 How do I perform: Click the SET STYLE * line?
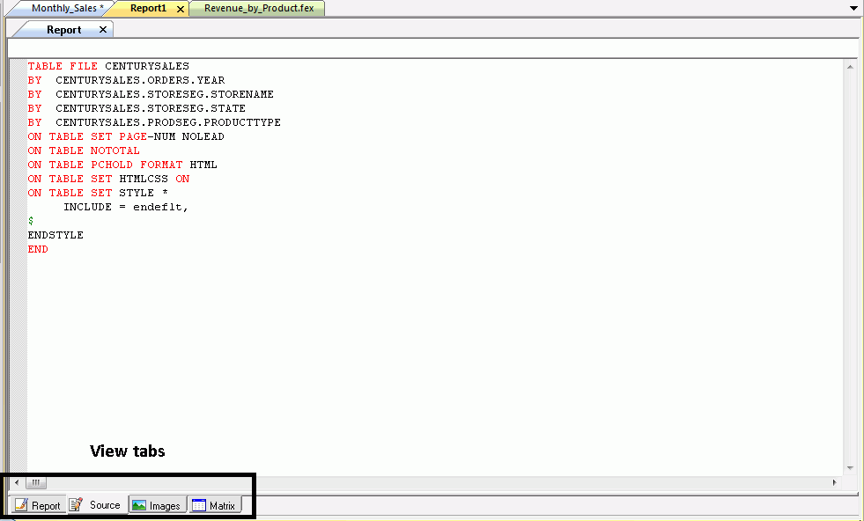(98, 193)
